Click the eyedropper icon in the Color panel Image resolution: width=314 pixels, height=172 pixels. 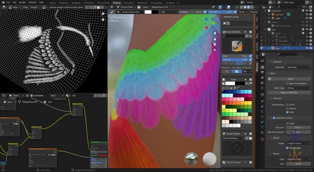coord(250,83)
